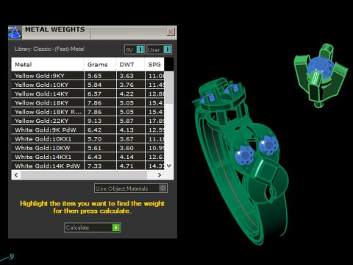353x265 pixels.
Task: Sort by the DWT column header
Action: [x=130, y=65]
